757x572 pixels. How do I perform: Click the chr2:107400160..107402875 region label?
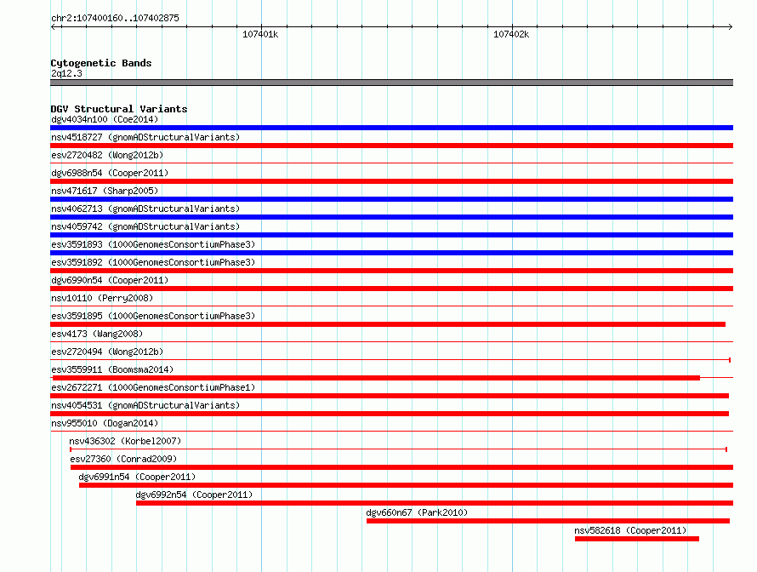click(115, 18)
